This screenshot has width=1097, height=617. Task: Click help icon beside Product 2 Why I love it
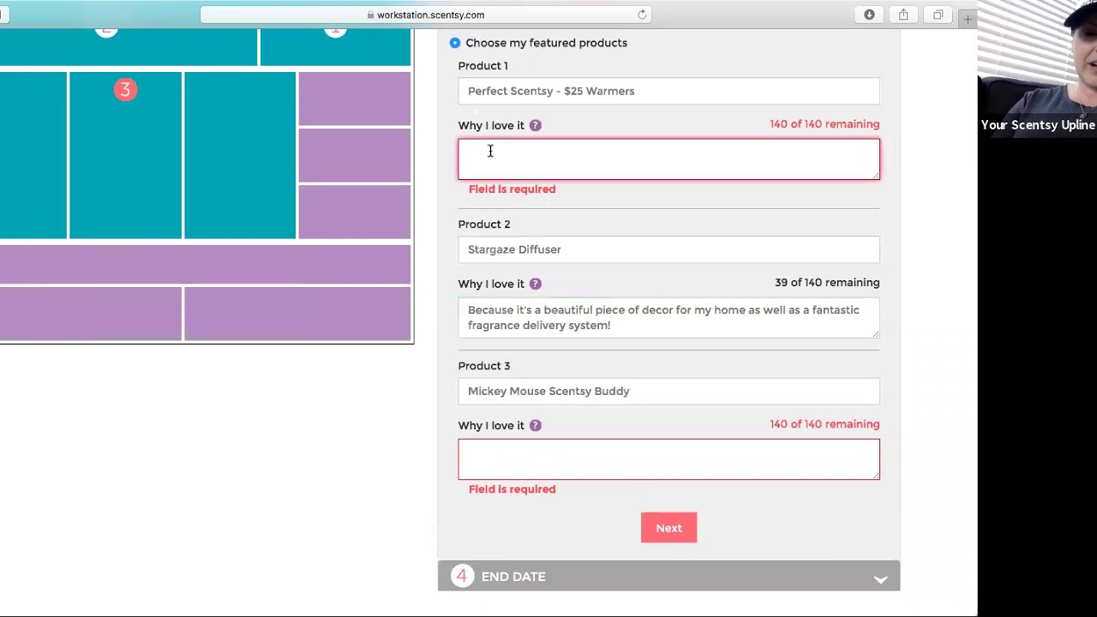tap(535, 284)
